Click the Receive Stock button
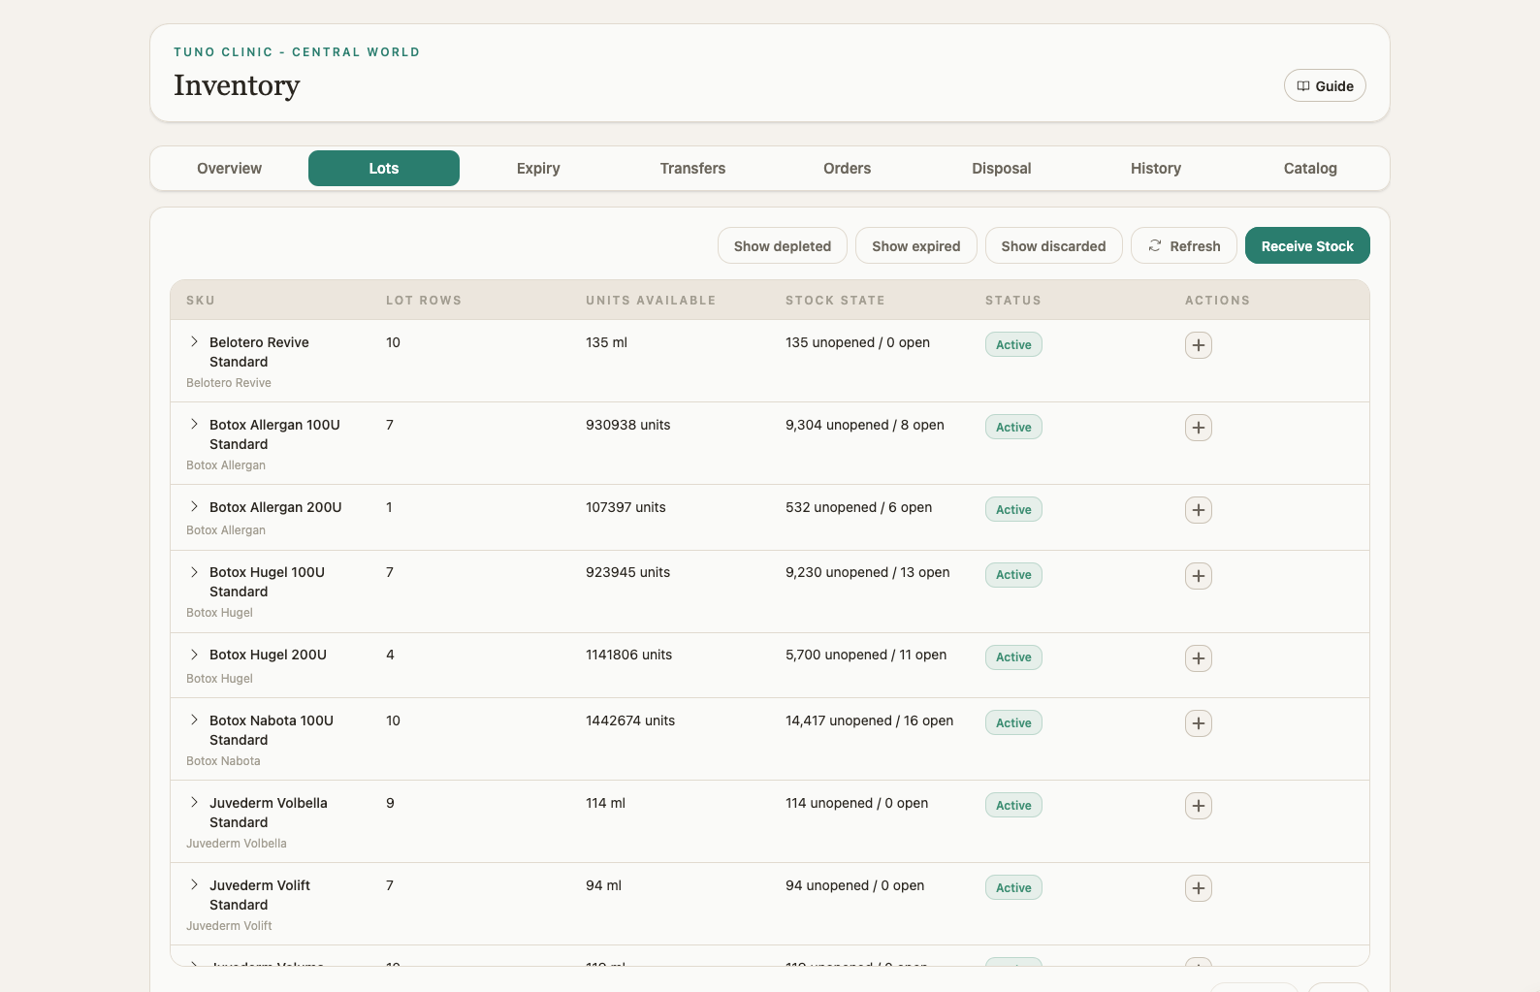The height and width of the screenshot is (992, 1540). pyautogui.click(x=1307, y=245)
